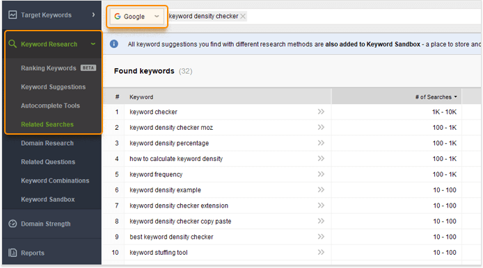Open Ranking Keywords in sidebar
This screenshot has width=483, height=268.
point(48,68)
